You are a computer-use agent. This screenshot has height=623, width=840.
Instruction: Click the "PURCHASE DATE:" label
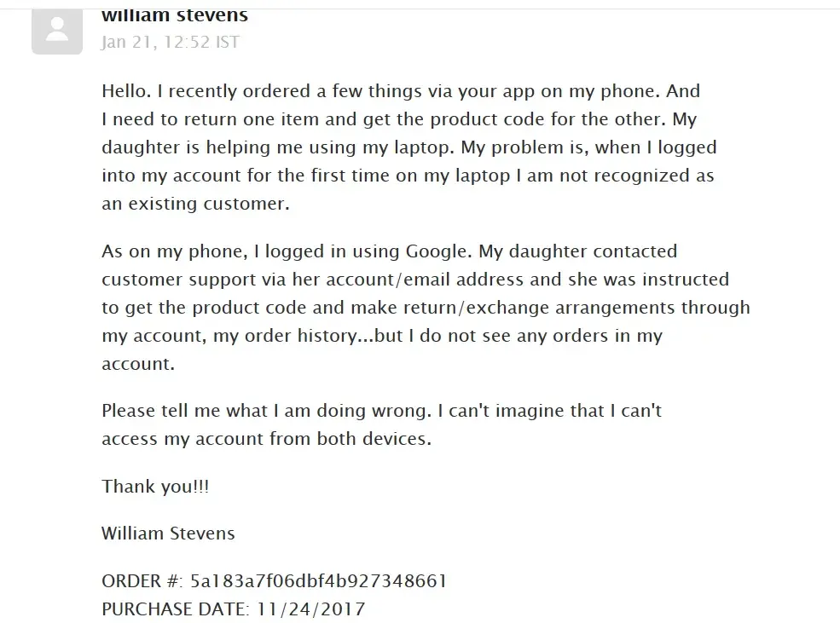pyautogui.click(x=175, y=609)
